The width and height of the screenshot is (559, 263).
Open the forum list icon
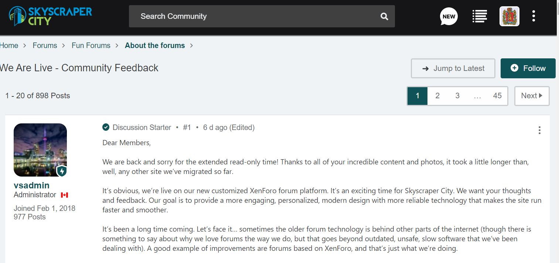(x=479, y=16)
